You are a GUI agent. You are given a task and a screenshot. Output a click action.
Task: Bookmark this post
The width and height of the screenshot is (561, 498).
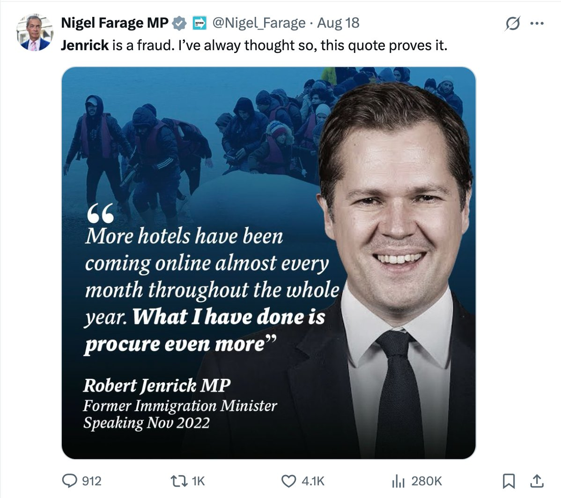click(509, 481)
